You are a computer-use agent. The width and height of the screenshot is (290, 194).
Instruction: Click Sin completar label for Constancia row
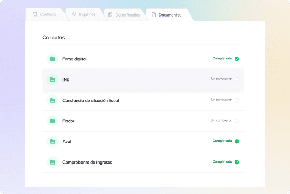(221, 100)
